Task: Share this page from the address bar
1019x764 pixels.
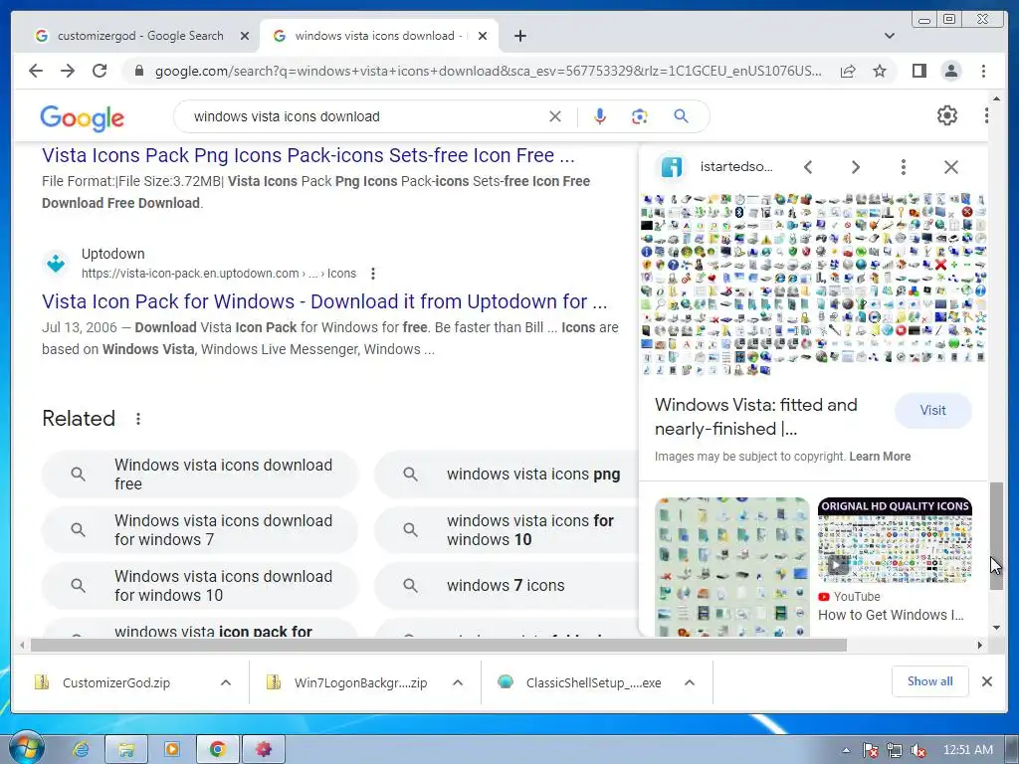Action: pyautogui.click(x=848, y=71)
